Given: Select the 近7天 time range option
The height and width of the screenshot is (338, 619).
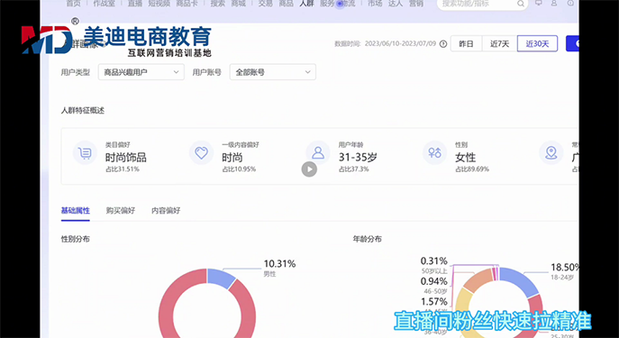Looking at the screenshot, I should coord(500,44).
